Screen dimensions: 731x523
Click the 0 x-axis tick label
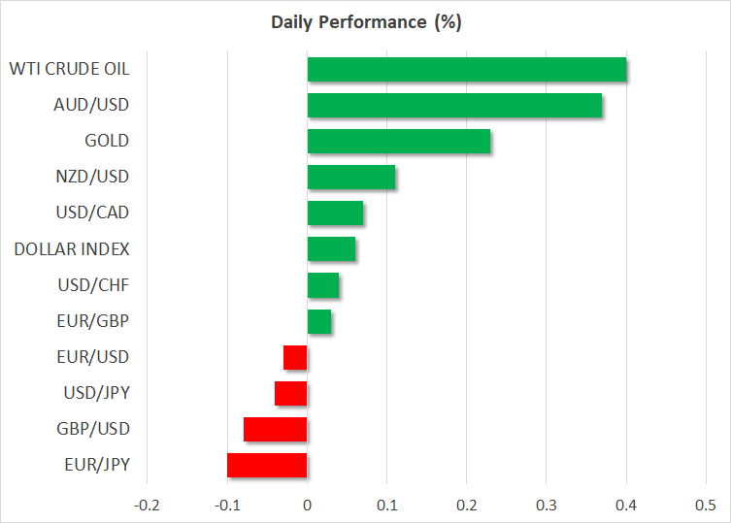307,506
